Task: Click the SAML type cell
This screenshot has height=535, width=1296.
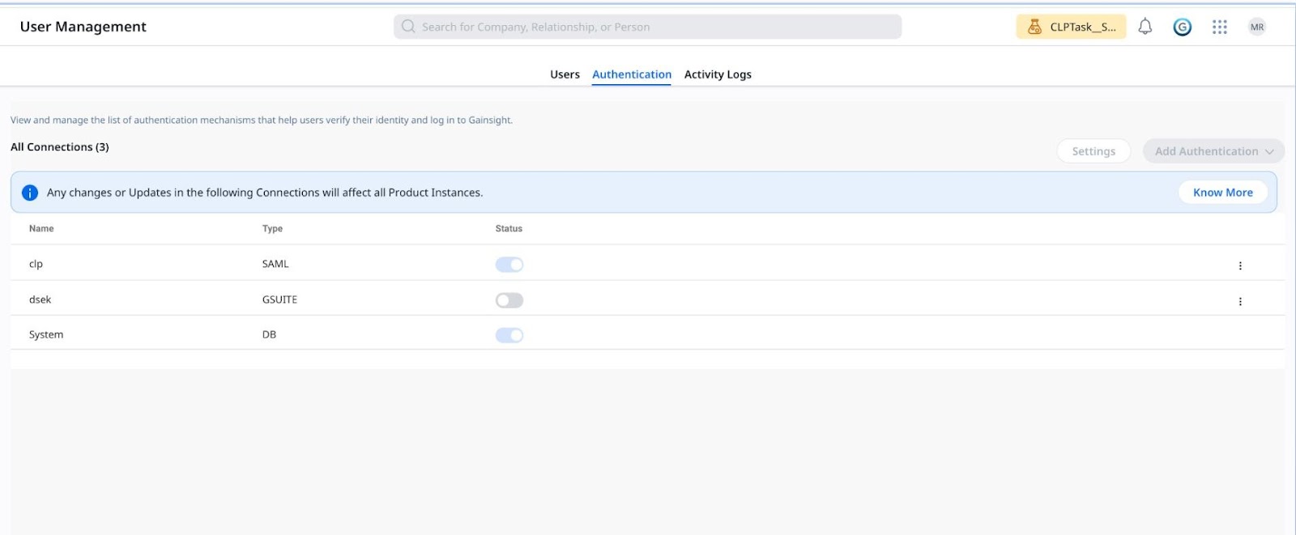Action: pos(275,264)
